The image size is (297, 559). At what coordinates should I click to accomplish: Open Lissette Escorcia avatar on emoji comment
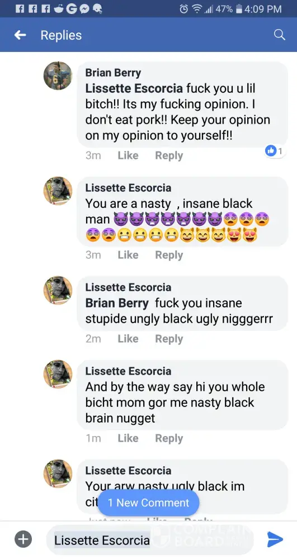[x=58, y=191]
